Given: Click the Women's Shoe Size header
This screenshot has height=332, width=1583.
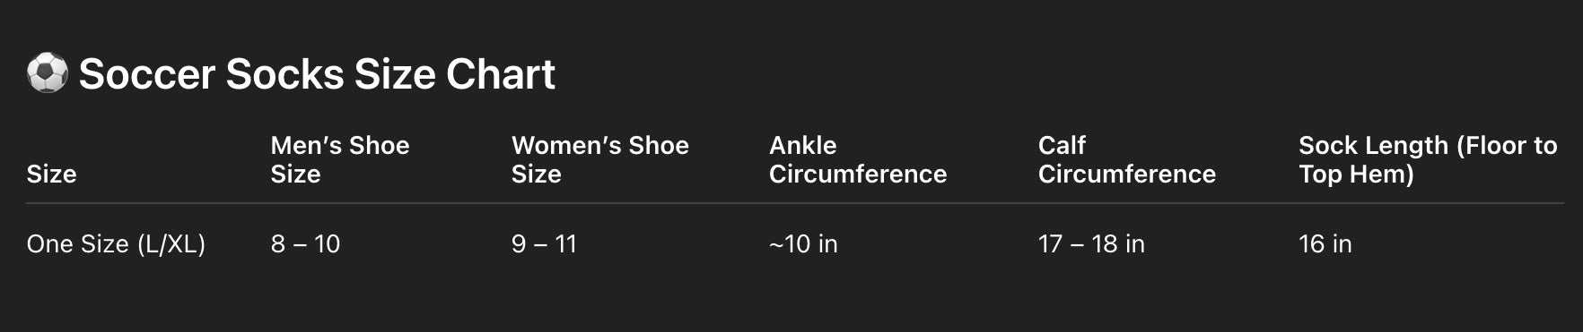Looking at the screenshot, I should [599, 159].
